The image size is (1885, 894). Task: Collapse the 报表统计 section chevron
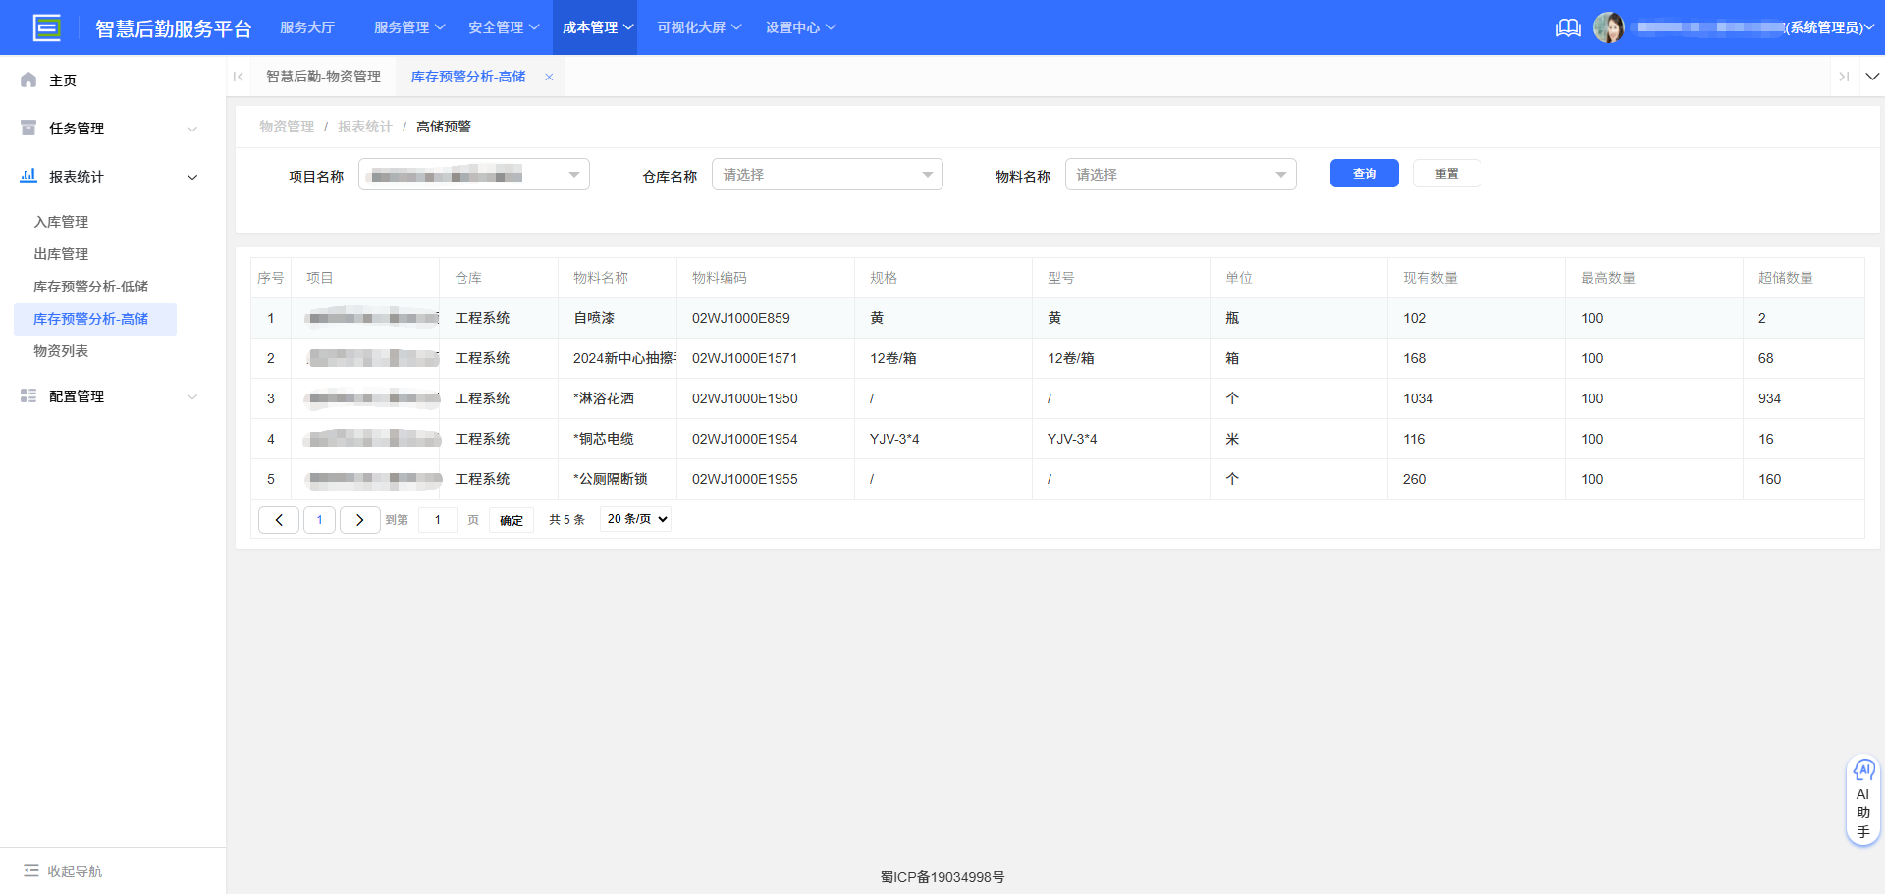(192, 177)
